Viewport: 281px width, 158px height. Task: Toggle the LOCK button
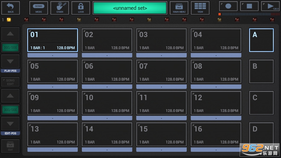pos(81,8)
